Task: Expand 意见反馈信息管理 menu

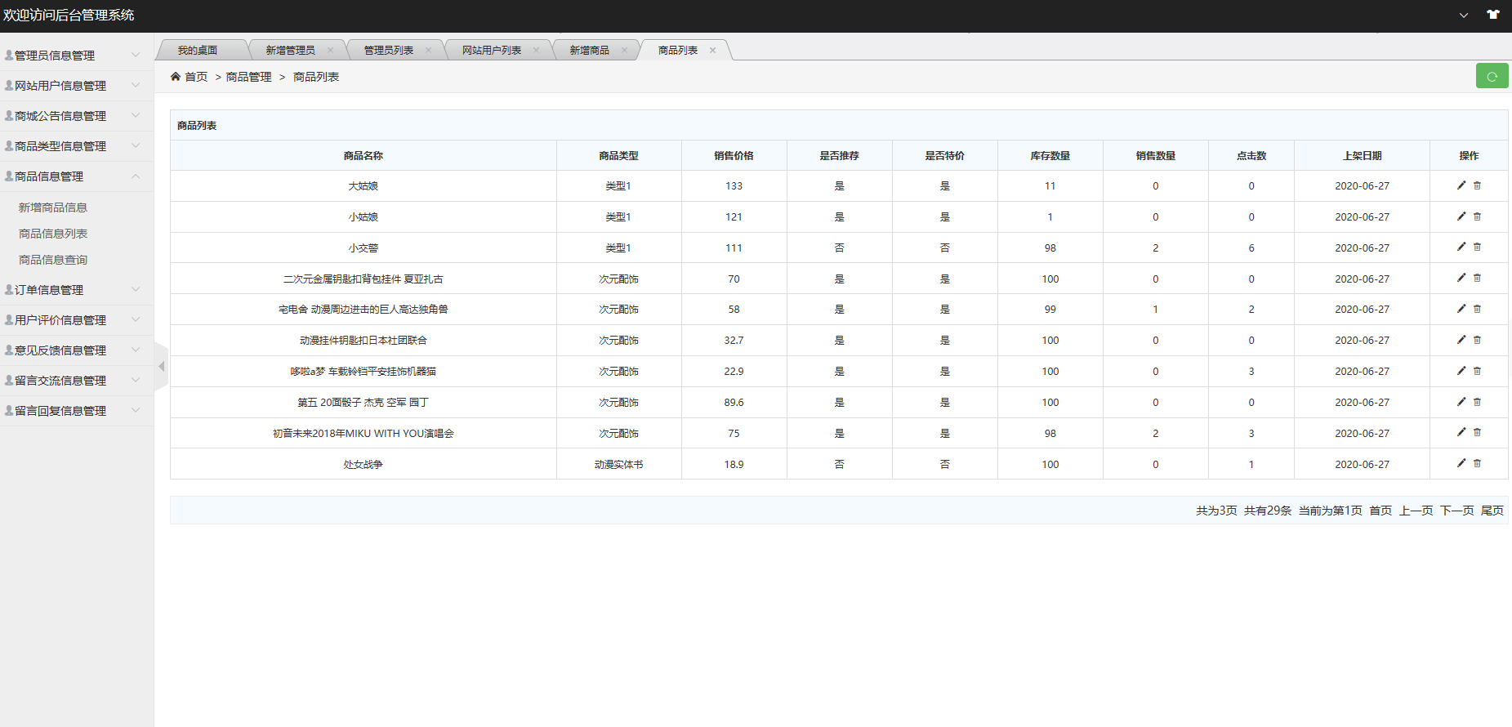Action: [77, 350]
